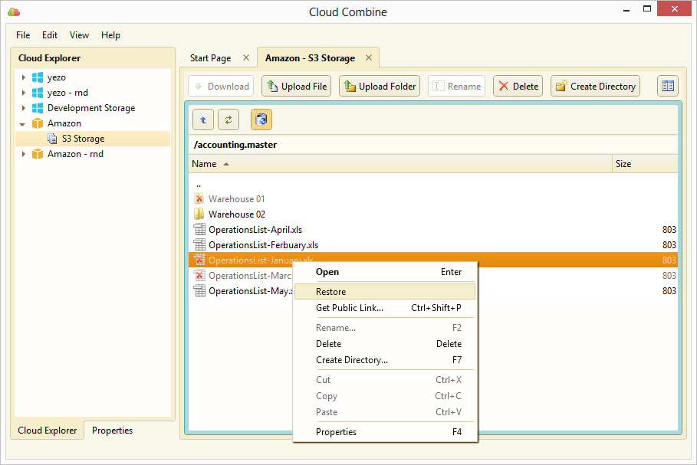Select the yezo Windows storage icon
The image size is (697, 465).
[38, 77]
